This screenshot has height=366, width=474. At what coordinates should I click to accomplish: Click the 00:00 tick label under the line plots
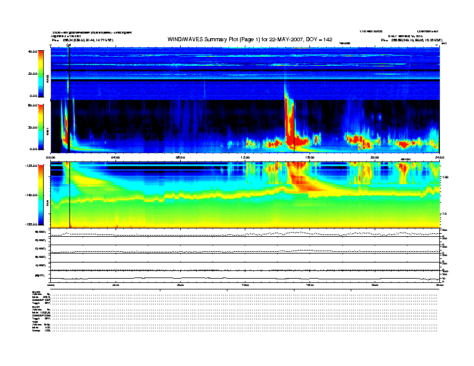point(50,285)
